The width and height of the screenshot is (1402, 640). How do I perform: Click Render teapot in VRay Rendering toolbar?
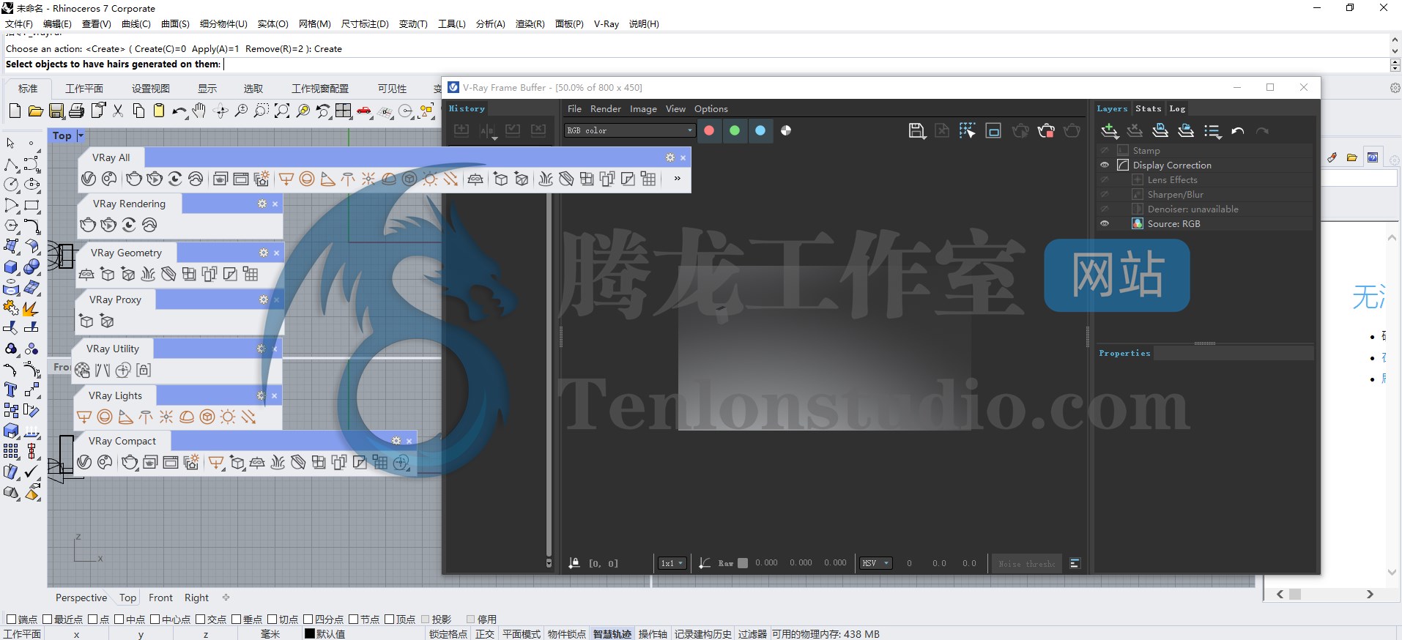pyautogui.click(x=88, y=225)
